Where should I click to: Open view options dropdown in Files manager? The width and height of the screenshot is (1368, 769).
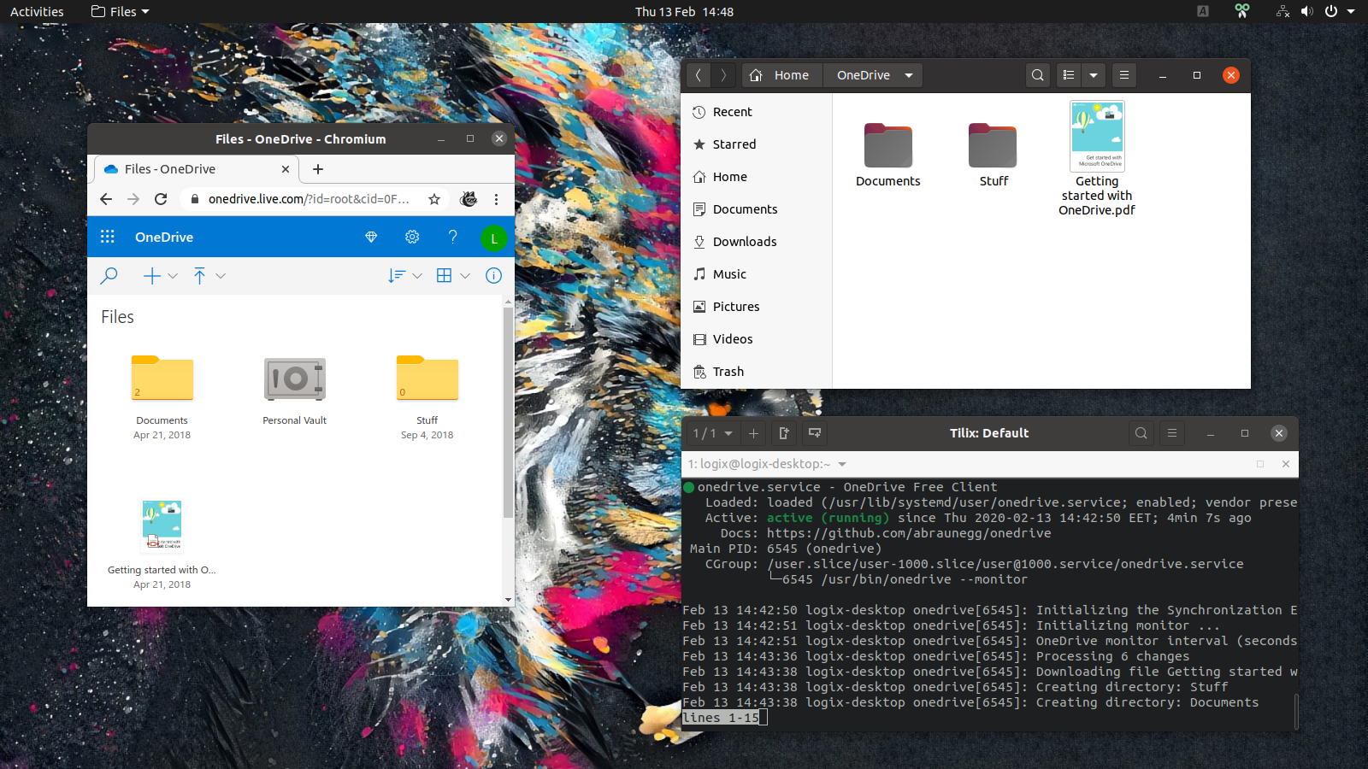(x=1094, y=75)
